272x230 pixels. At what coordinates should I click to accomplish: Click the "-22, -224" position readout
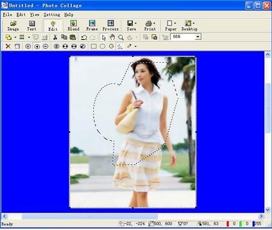tap(134, 224)
